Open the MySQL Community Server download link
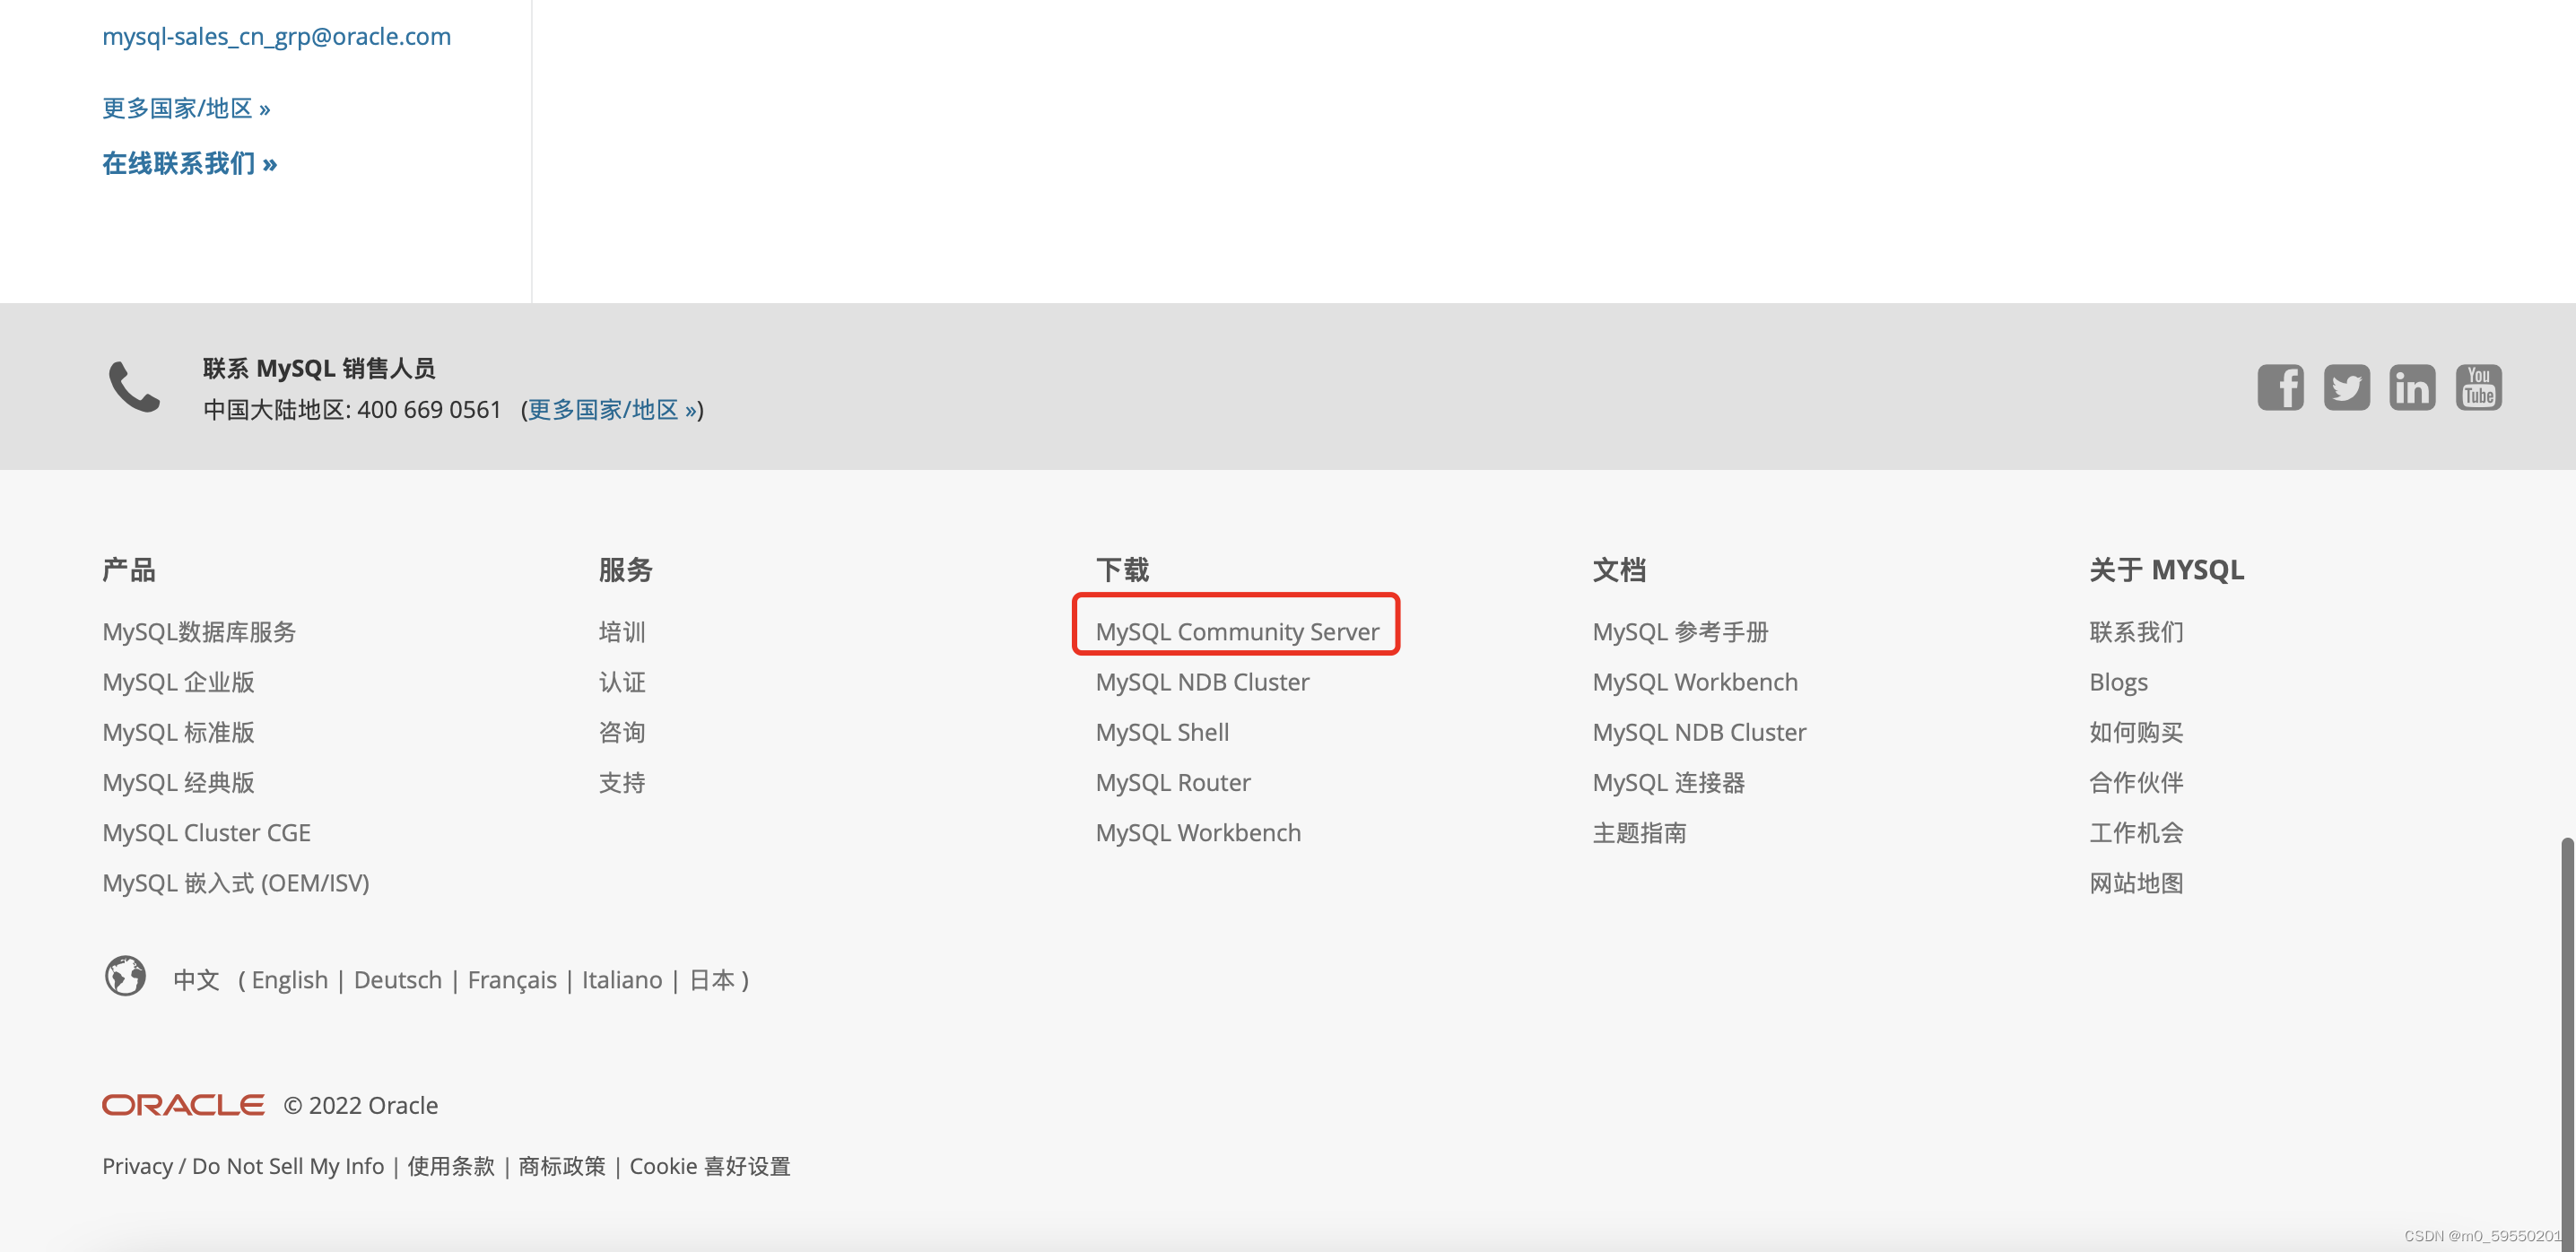This screenshot has height=1252, width=2576. [x=1237, y=632]
